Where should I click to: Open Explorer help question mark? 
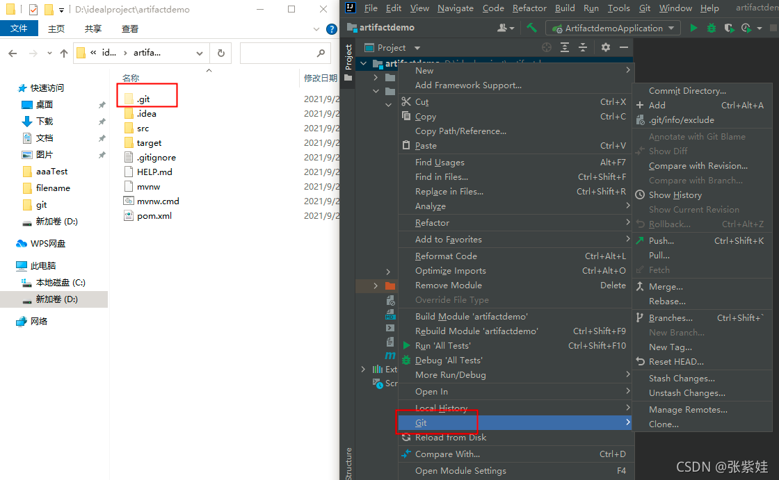(331, 29)
